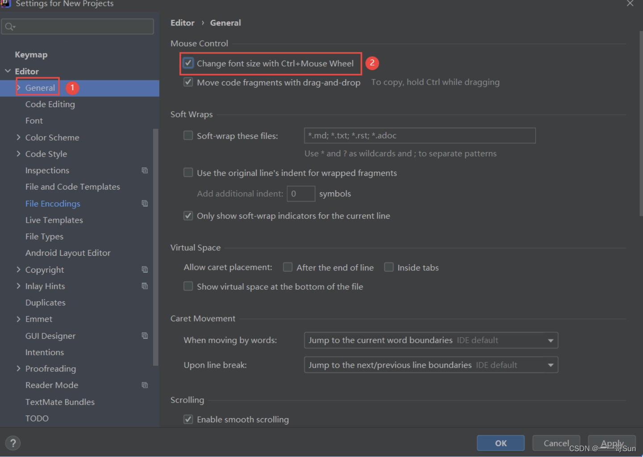The height and width of the screenshot is (457, 643).
Task: Open TextMate Bundles settings page
Action: point(60,402)
